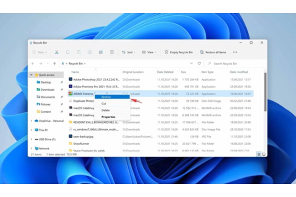Sort by Original Location column header

[x=133, y=72]
